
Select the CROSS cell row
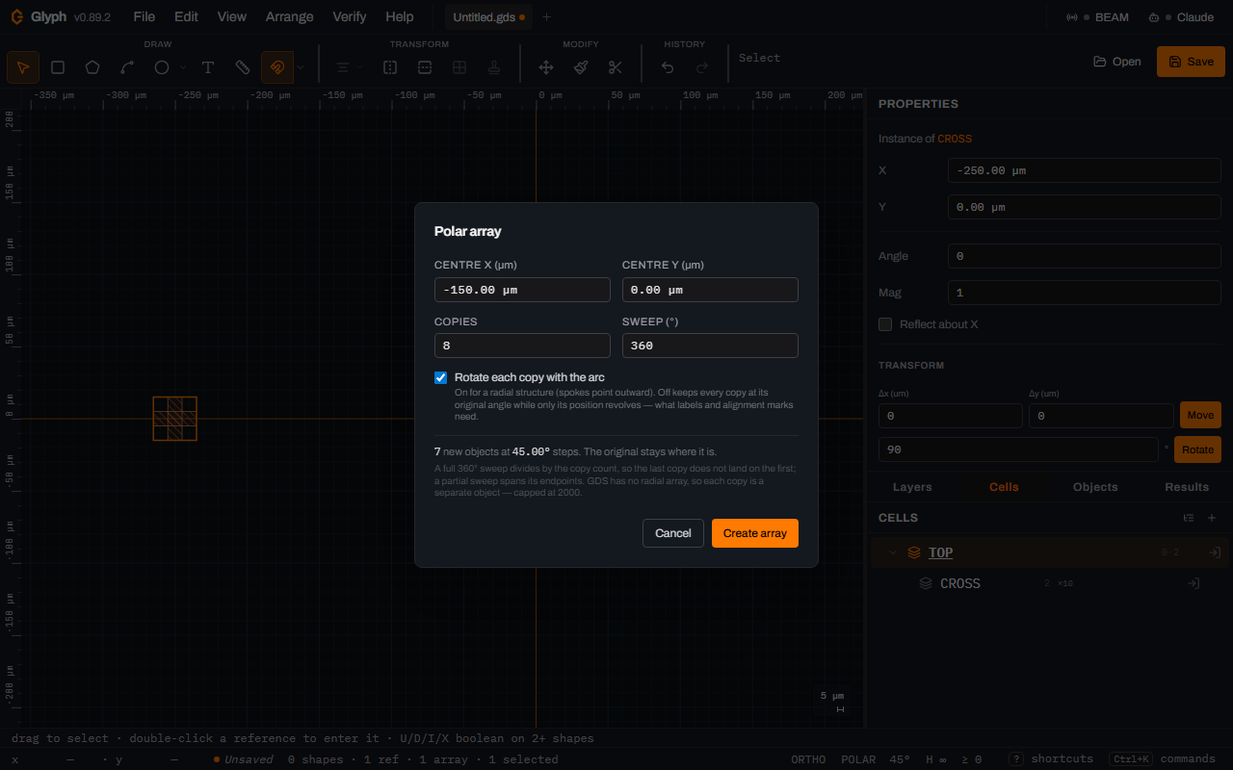[1050, 583]
